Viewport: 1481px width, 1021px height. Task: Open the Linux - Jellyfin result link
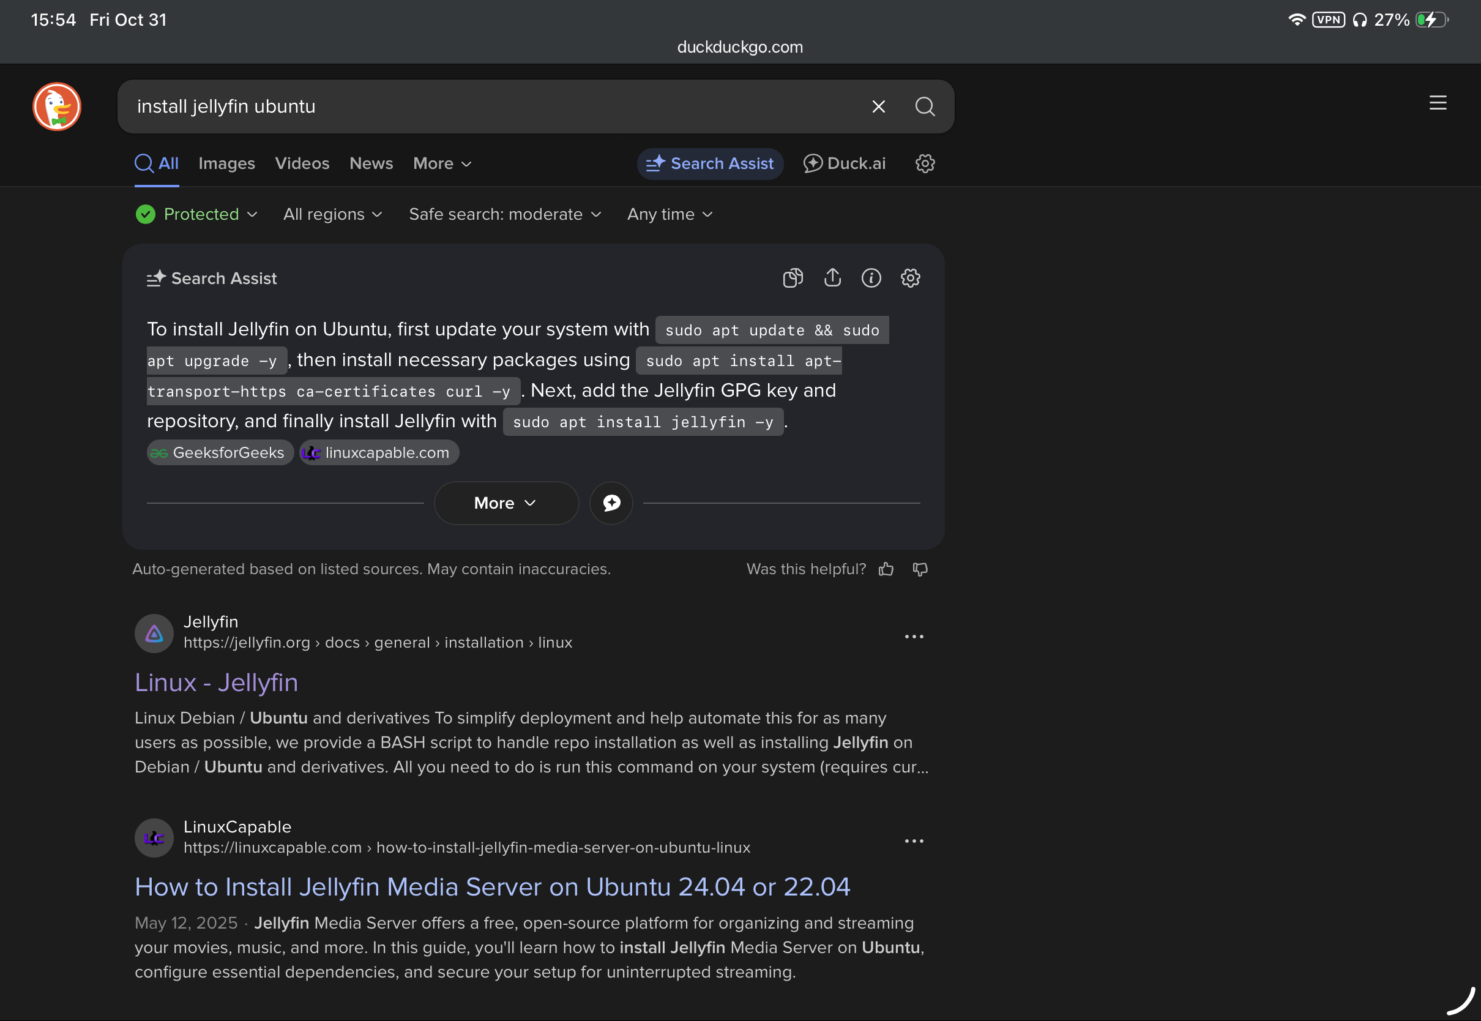coord(216,683)
